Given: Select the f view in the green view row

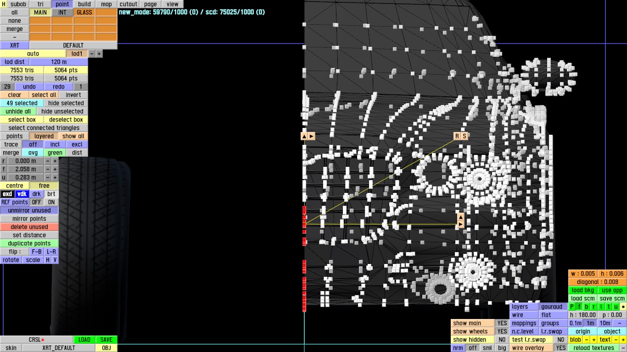Looking at the screenshot, I should [579, 307].
